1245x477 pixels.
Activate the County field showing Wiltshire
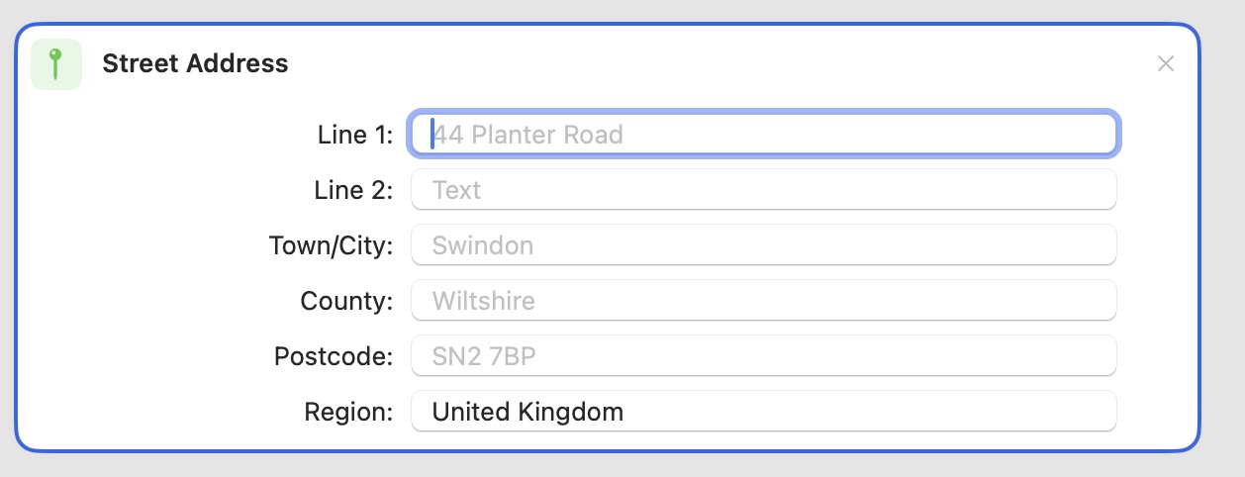coord(764,300)
